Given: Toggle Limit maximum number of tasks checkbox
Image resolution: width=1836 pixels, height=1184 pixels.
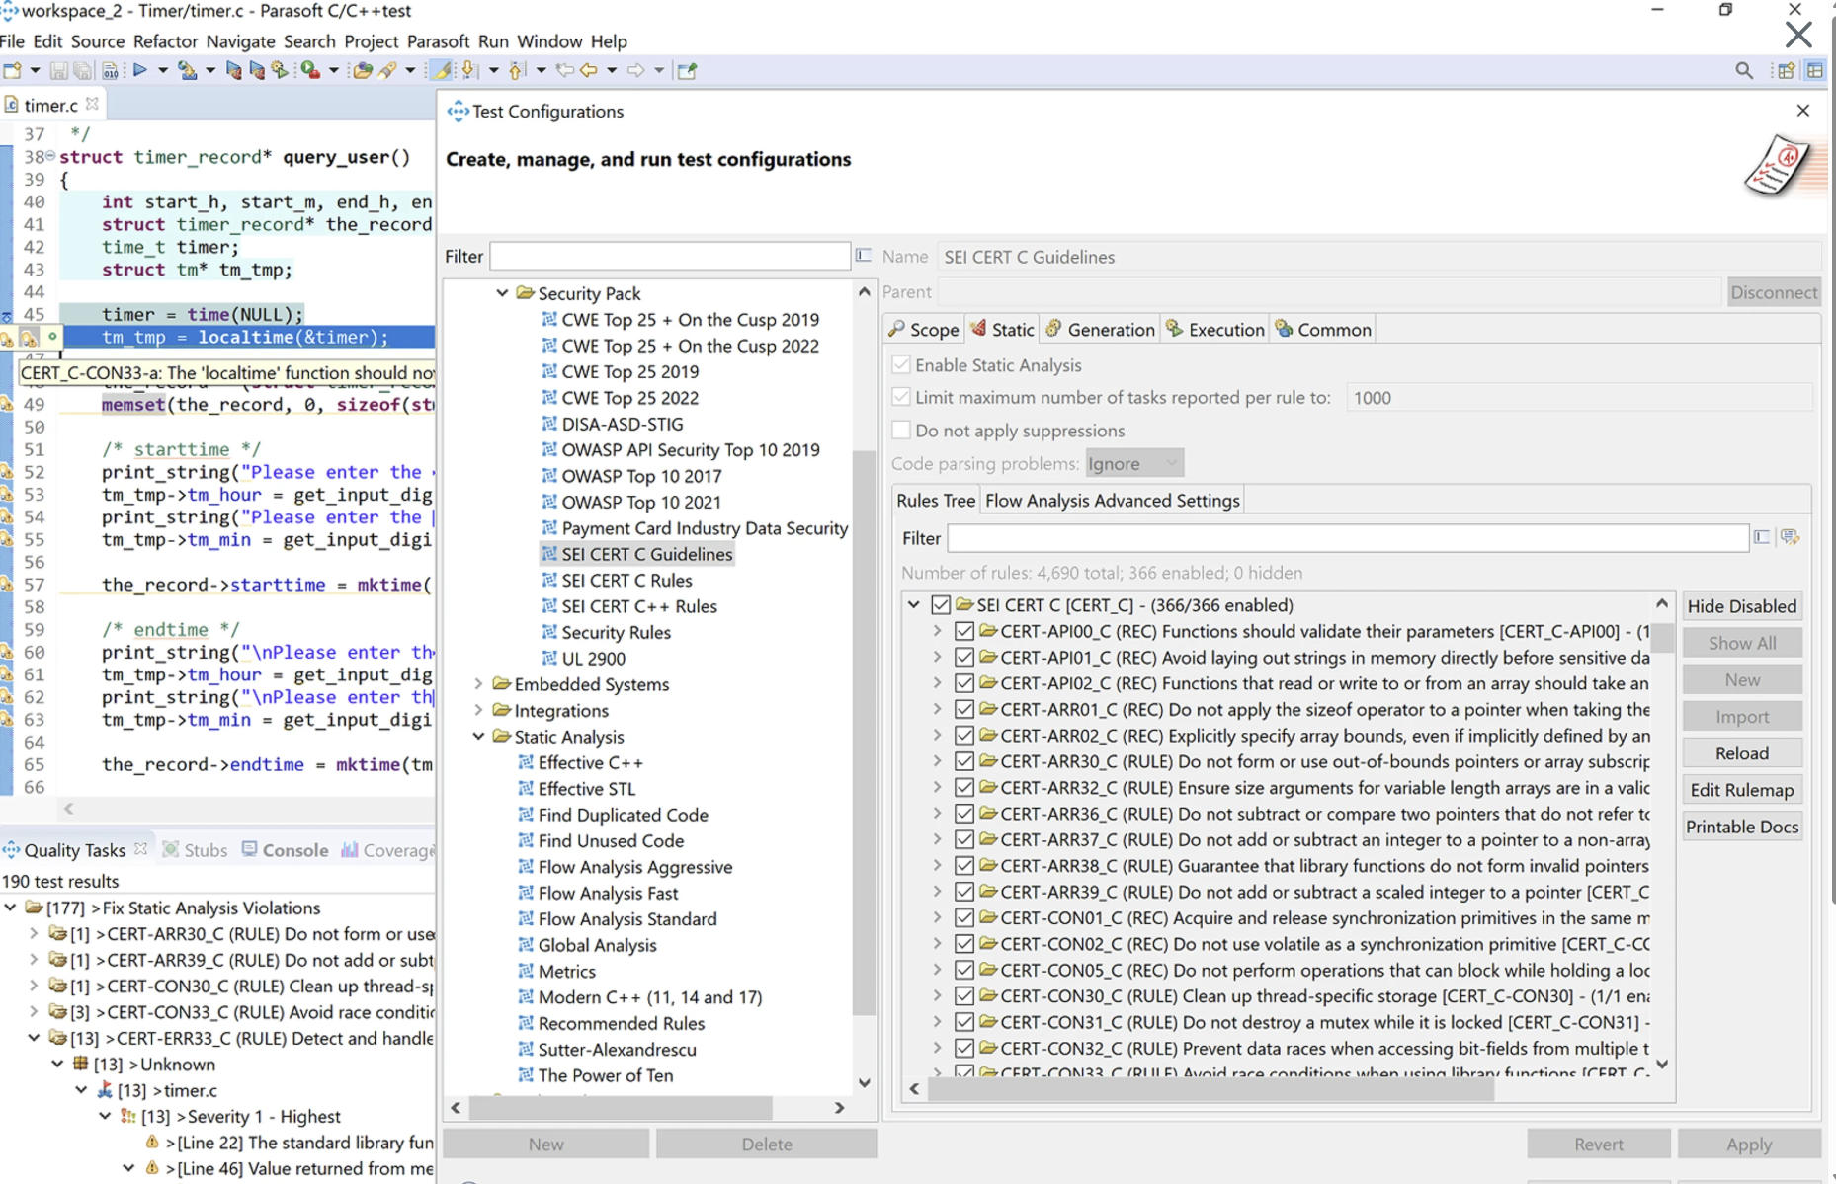Looking at the screenshot, I should click(x=900, y=397).
